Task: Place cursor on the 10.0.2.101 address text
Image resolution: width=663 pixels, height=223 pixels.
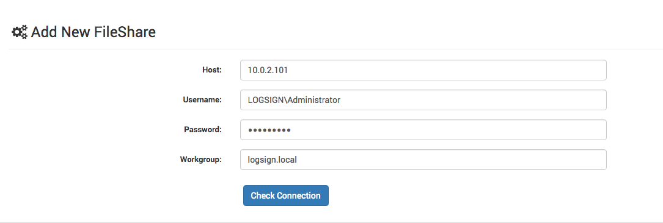Action: 268,71
